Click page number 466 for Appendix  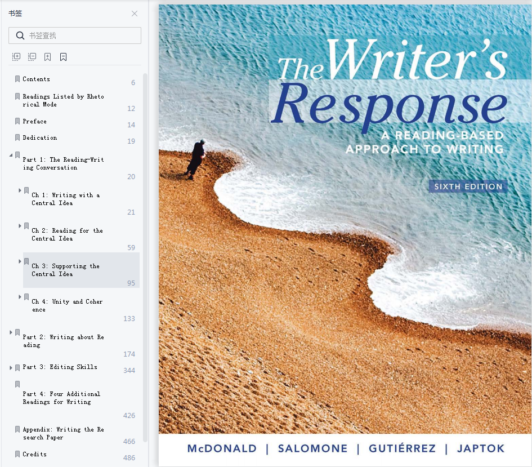[x=129, y=442]
